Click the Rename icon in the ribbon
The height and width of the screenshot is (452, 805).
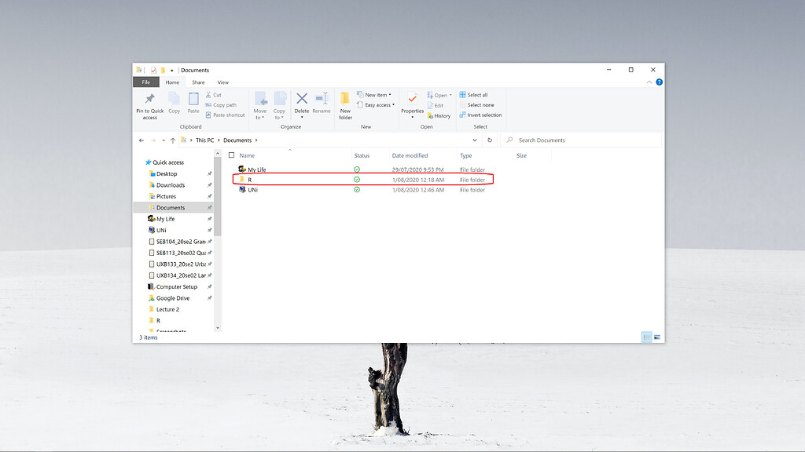[319, 100]
